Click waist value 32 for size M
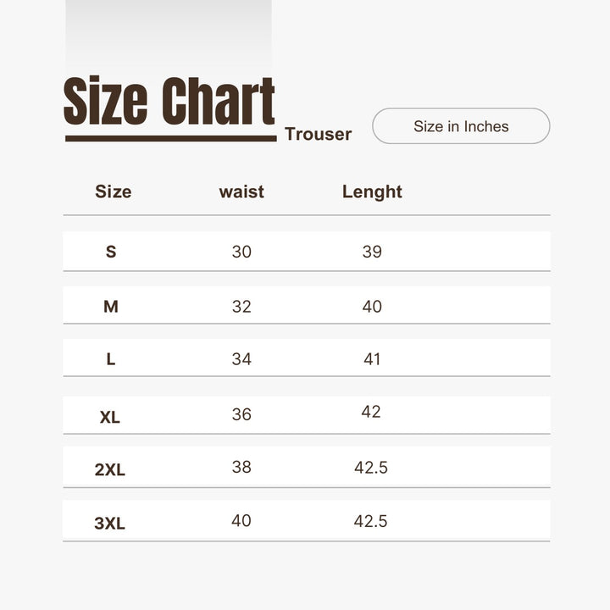The width and height of the screenshot is (610, 610). pos(241,307)
